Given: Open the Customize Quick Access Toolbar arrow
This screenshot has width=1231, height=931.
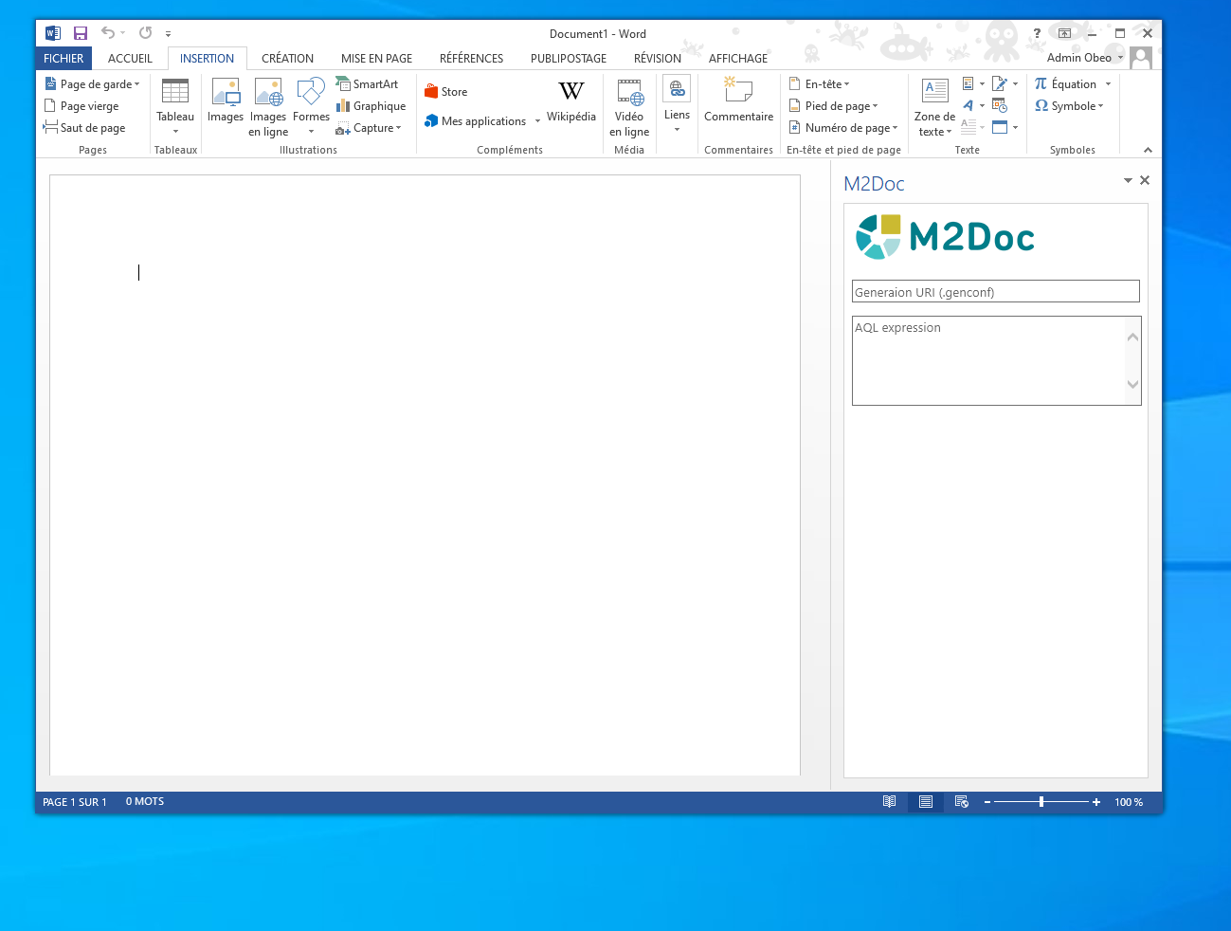Looking at the screenshot, I should point(168,34).
